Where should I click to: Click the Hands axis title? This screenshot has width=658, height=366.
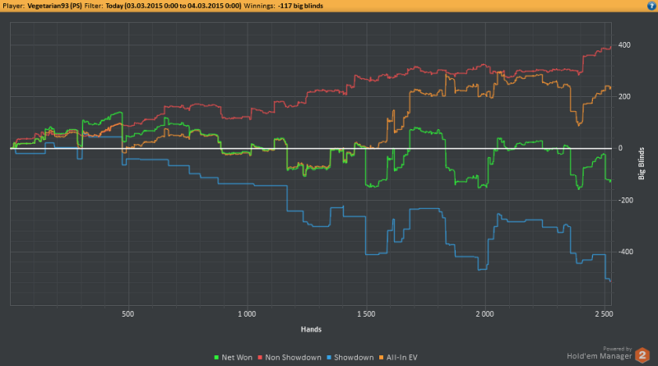(311, 330)
